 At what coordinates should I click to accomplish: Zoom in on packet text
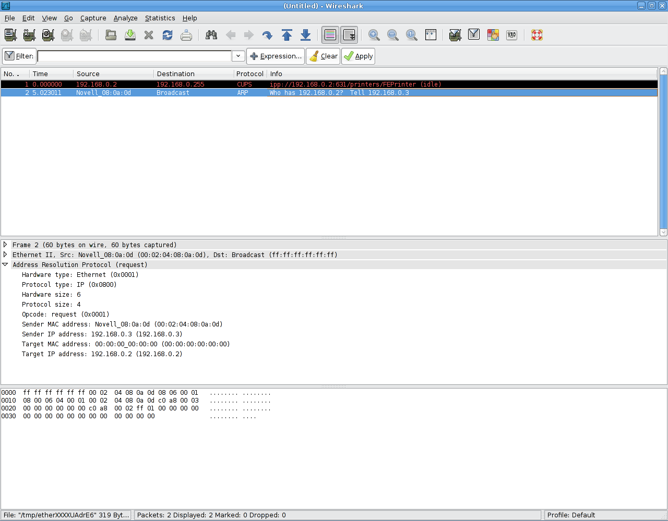[374, 35]
